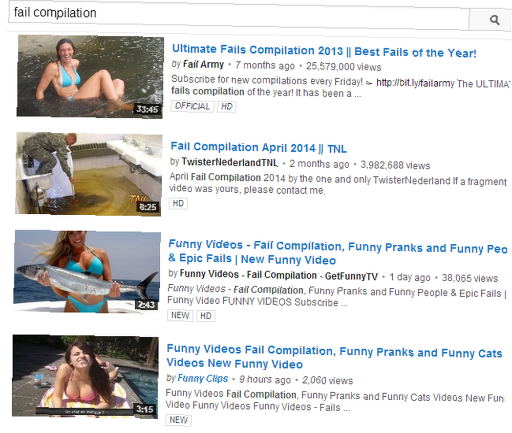Click the HD badge under the TNL video
This screenshot has width=512, height=433.
pos(178,203)
